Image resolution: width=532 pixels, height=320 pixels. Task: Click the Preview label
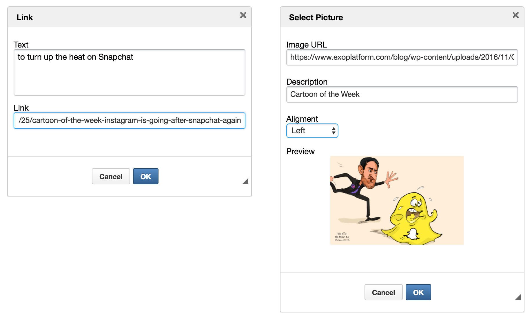(300, 151)
